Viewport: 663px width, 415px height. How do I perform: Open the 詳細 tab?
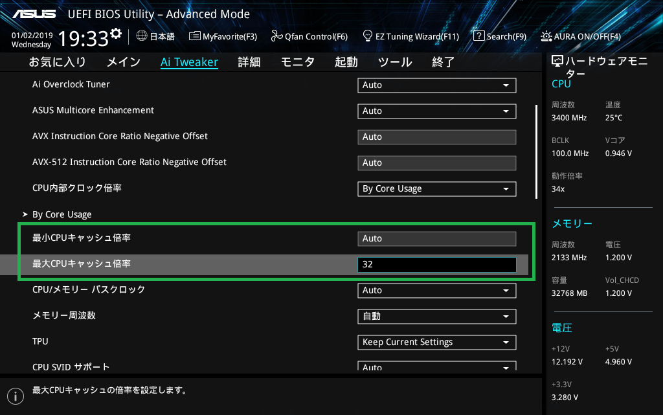[x=249, y=62]
